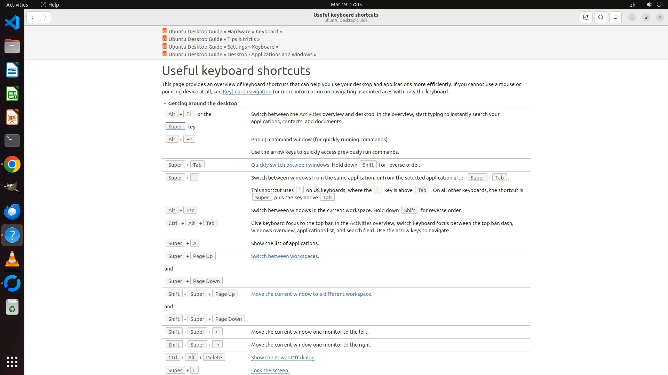The height and width of the screenshot is (375, 668).
Task: Open VLC media player from dock
Action: click(12, 259)
